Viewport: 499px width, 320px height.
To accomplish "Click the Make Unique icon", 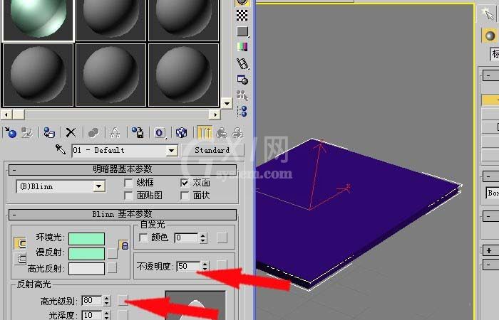I will [115, 132].
